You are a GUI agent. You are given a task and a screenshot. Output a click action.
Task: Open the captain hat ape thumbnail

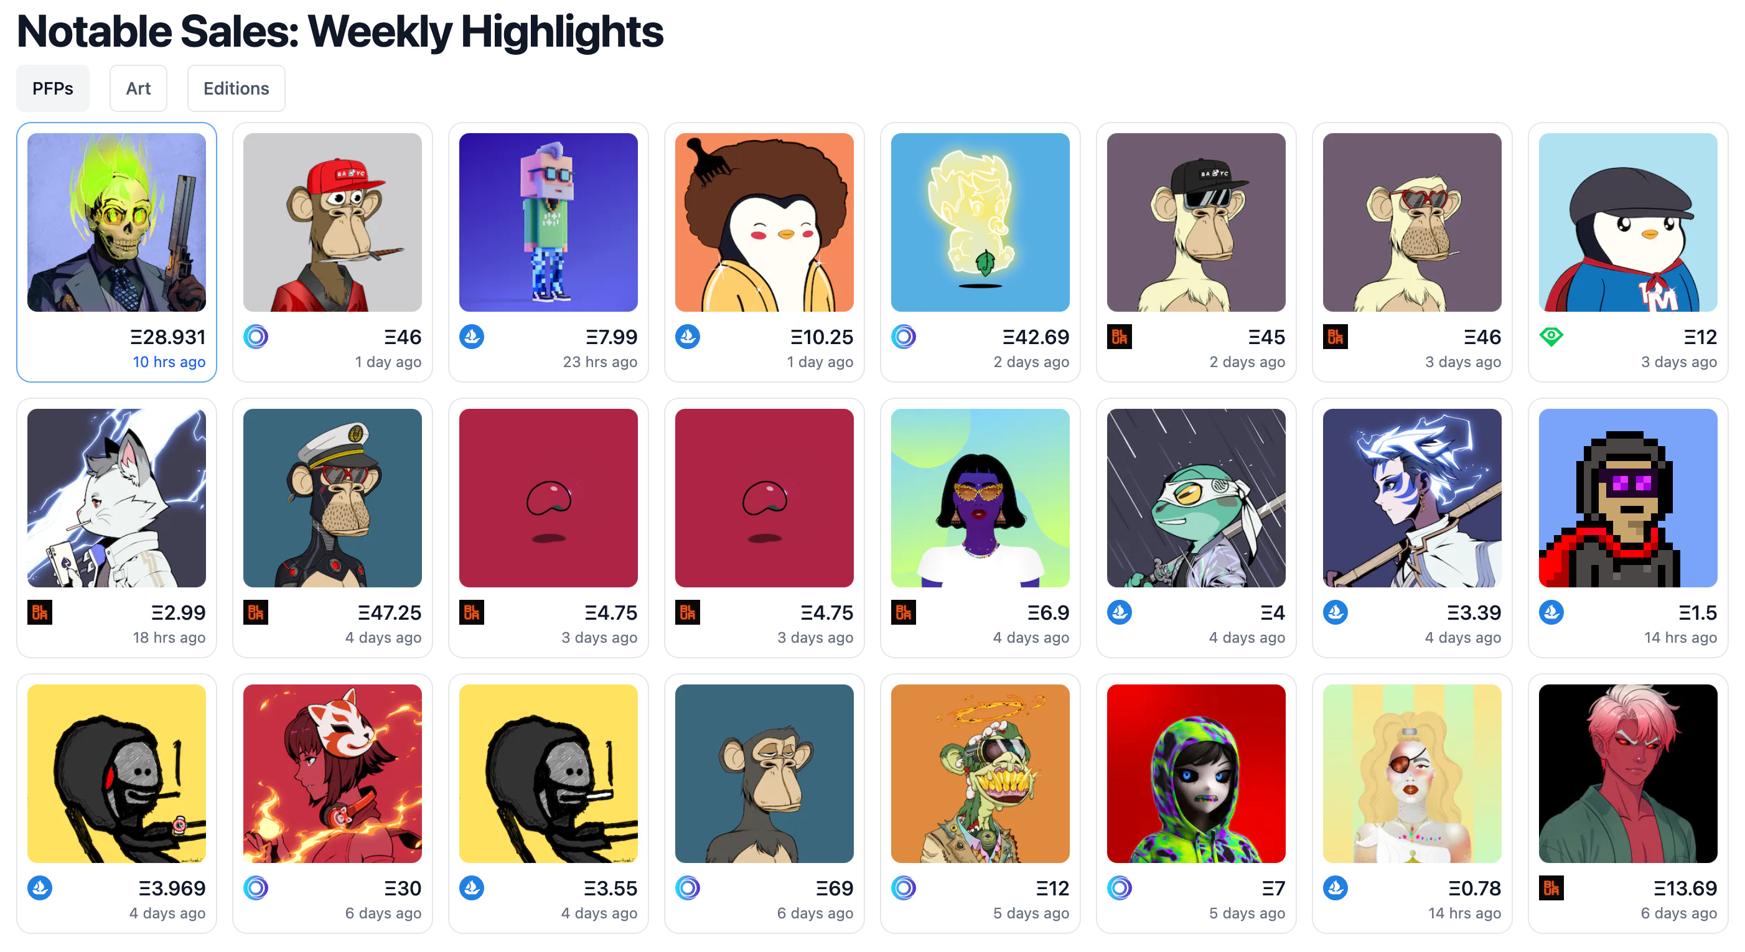click(332, 498)
